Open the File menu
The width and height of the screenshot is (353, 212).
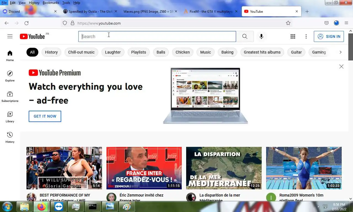4,2
